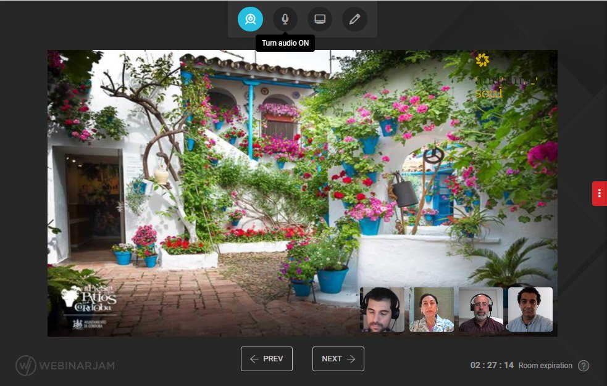Advance to next slide with NEXT
The width and height of the screenshot is (607, 386).
point(338,359)
